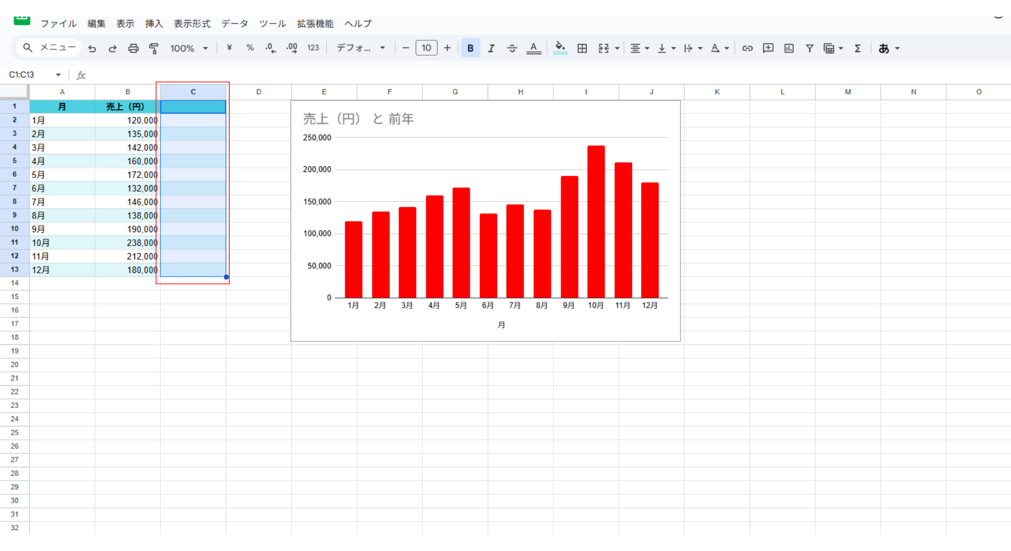The width and height of the screenshot is (1011, 551).
Task: Click the insert chart icon
Action: (x=789, y=48)
